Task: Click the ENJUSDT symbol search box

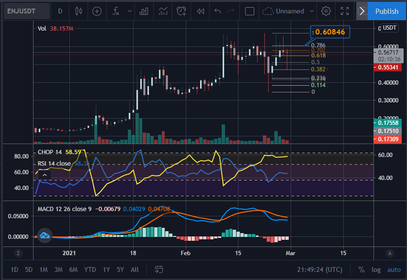Action: [27, 11]
